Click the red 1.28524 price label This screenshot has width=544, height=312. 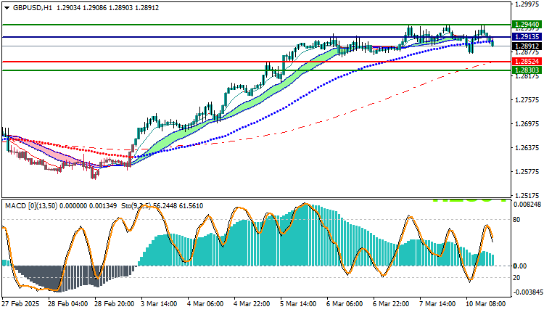pyautogui.click(x=527, y=62)
